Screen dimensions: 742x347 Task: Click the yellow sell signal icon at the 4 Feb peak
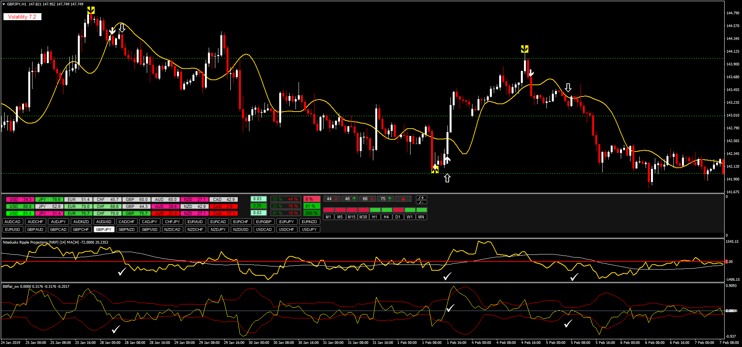pos(524,49)
